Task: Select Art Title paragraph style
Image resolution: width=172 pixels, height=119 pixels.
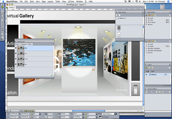Action: (x=150, y=20)
